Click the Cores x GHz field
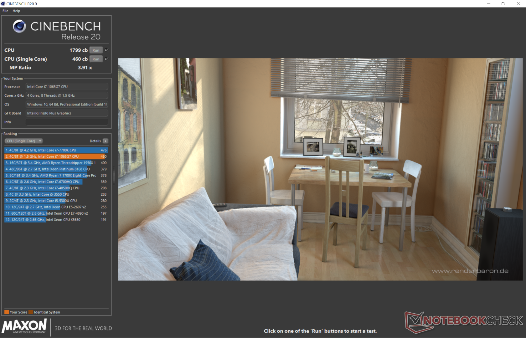This screenshot has width=526, height=338. point(67,95)
